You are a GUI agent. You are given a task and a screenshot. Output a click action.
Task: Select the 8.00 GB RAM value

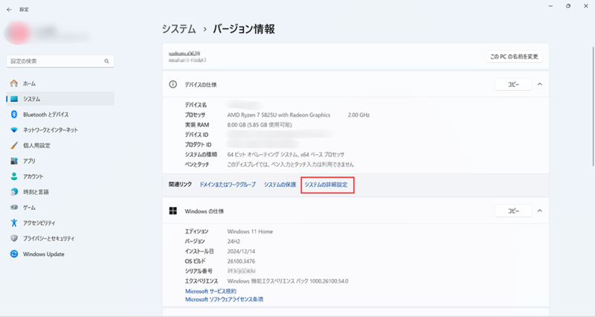[x=260, y=124]
